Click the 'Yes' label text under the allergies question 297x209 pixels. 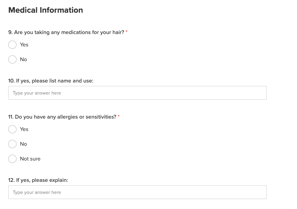(x=24, y=129)
